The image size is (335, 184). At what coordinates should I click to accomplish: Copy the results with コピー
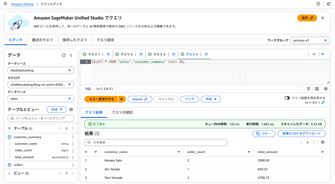coord(264,133)
